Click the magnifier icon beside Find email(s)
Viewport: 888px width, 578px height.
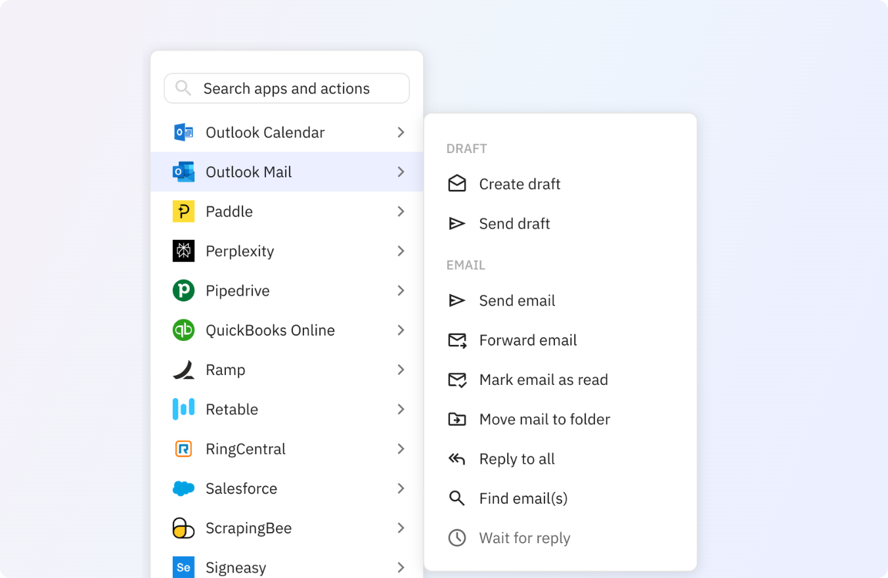(457, 499)
